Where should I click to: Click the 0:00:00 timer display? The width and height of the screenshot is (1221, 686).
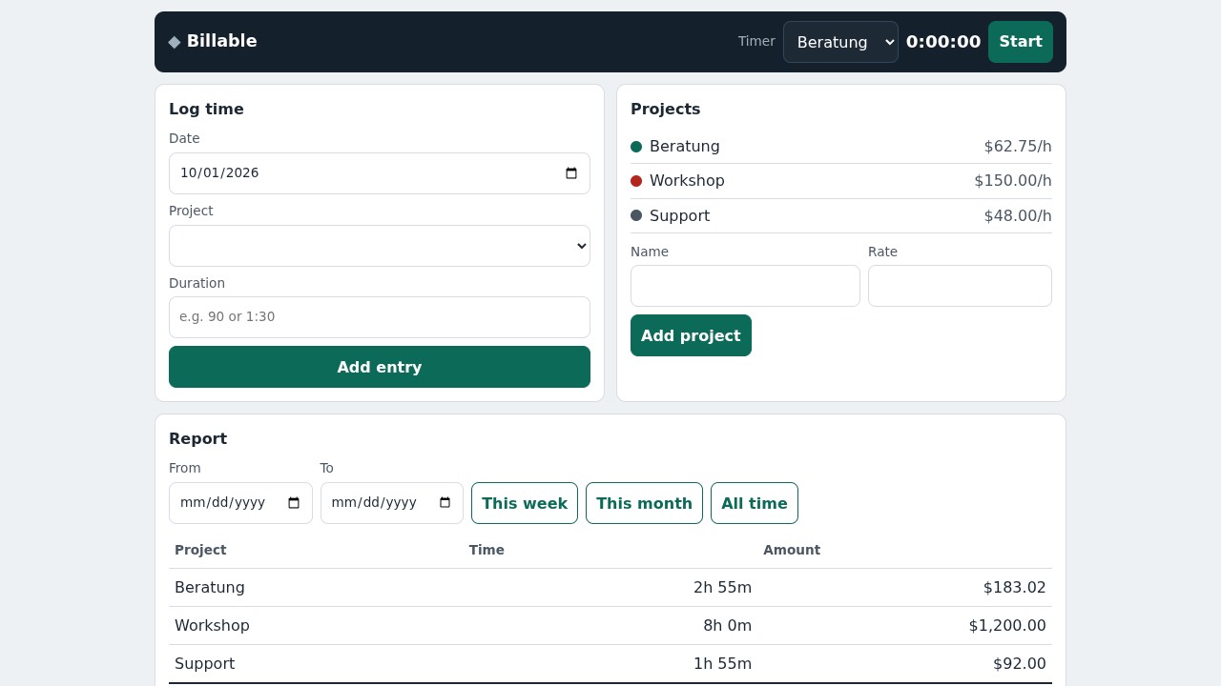(x=943, y=42)
